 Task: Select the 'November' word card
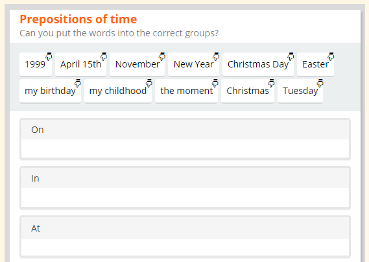[x=137, y=64]
